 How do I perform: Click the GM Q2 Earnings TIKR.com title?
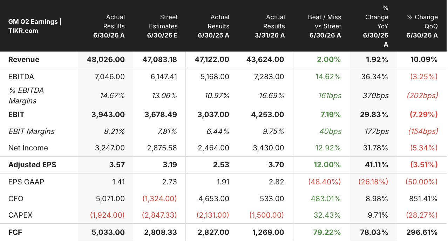[x=35, y=26]
